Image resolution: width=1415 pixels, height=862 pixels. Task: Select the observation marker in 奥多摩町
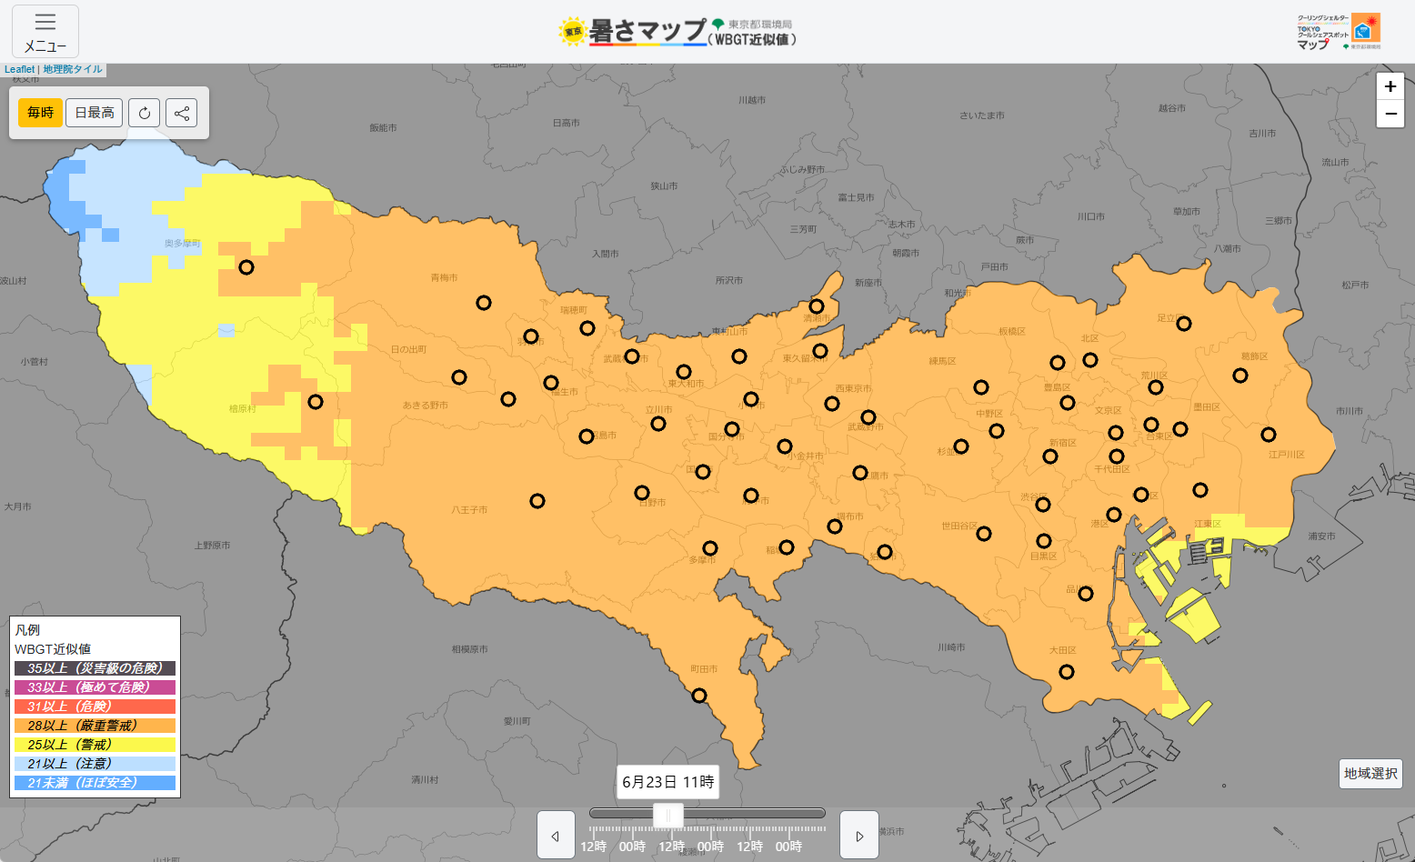pos(246,267)
